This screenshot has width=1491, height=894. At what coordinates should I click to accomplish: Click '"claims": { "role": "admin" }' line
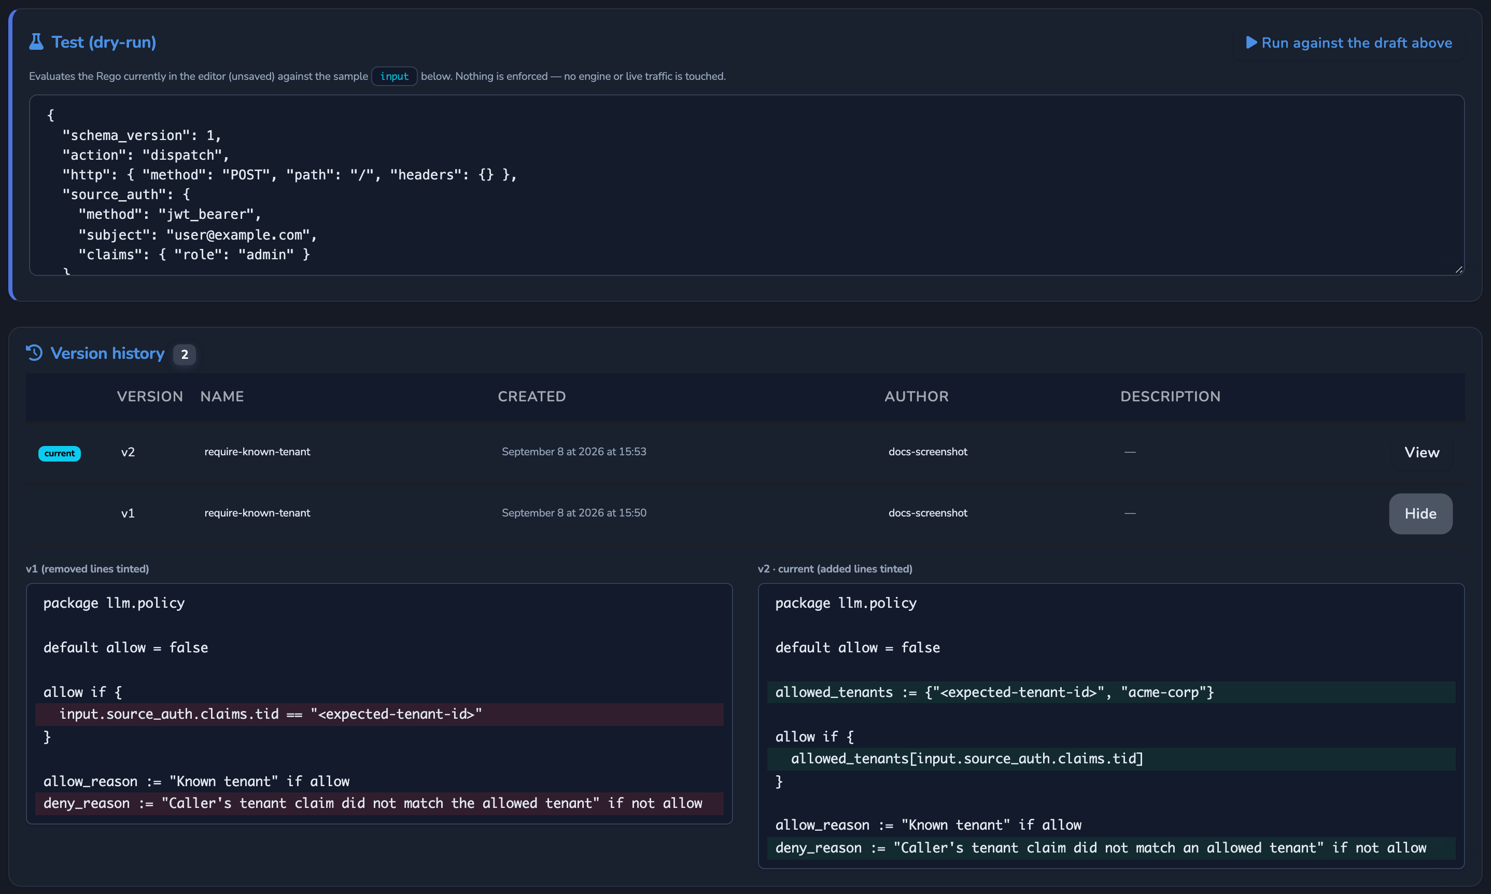click(x=194, y=255)
